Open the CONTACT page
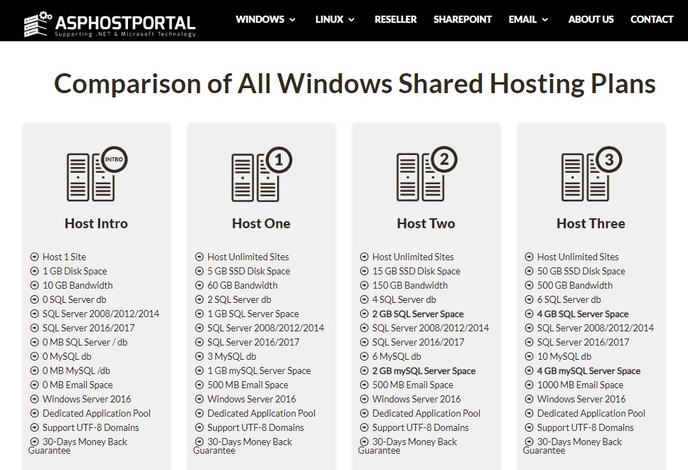The image size is (688, 470). pos(652,19)
